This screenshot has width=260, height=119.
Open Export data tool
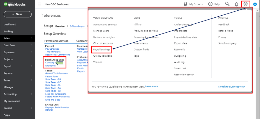(x=180, y=43)
